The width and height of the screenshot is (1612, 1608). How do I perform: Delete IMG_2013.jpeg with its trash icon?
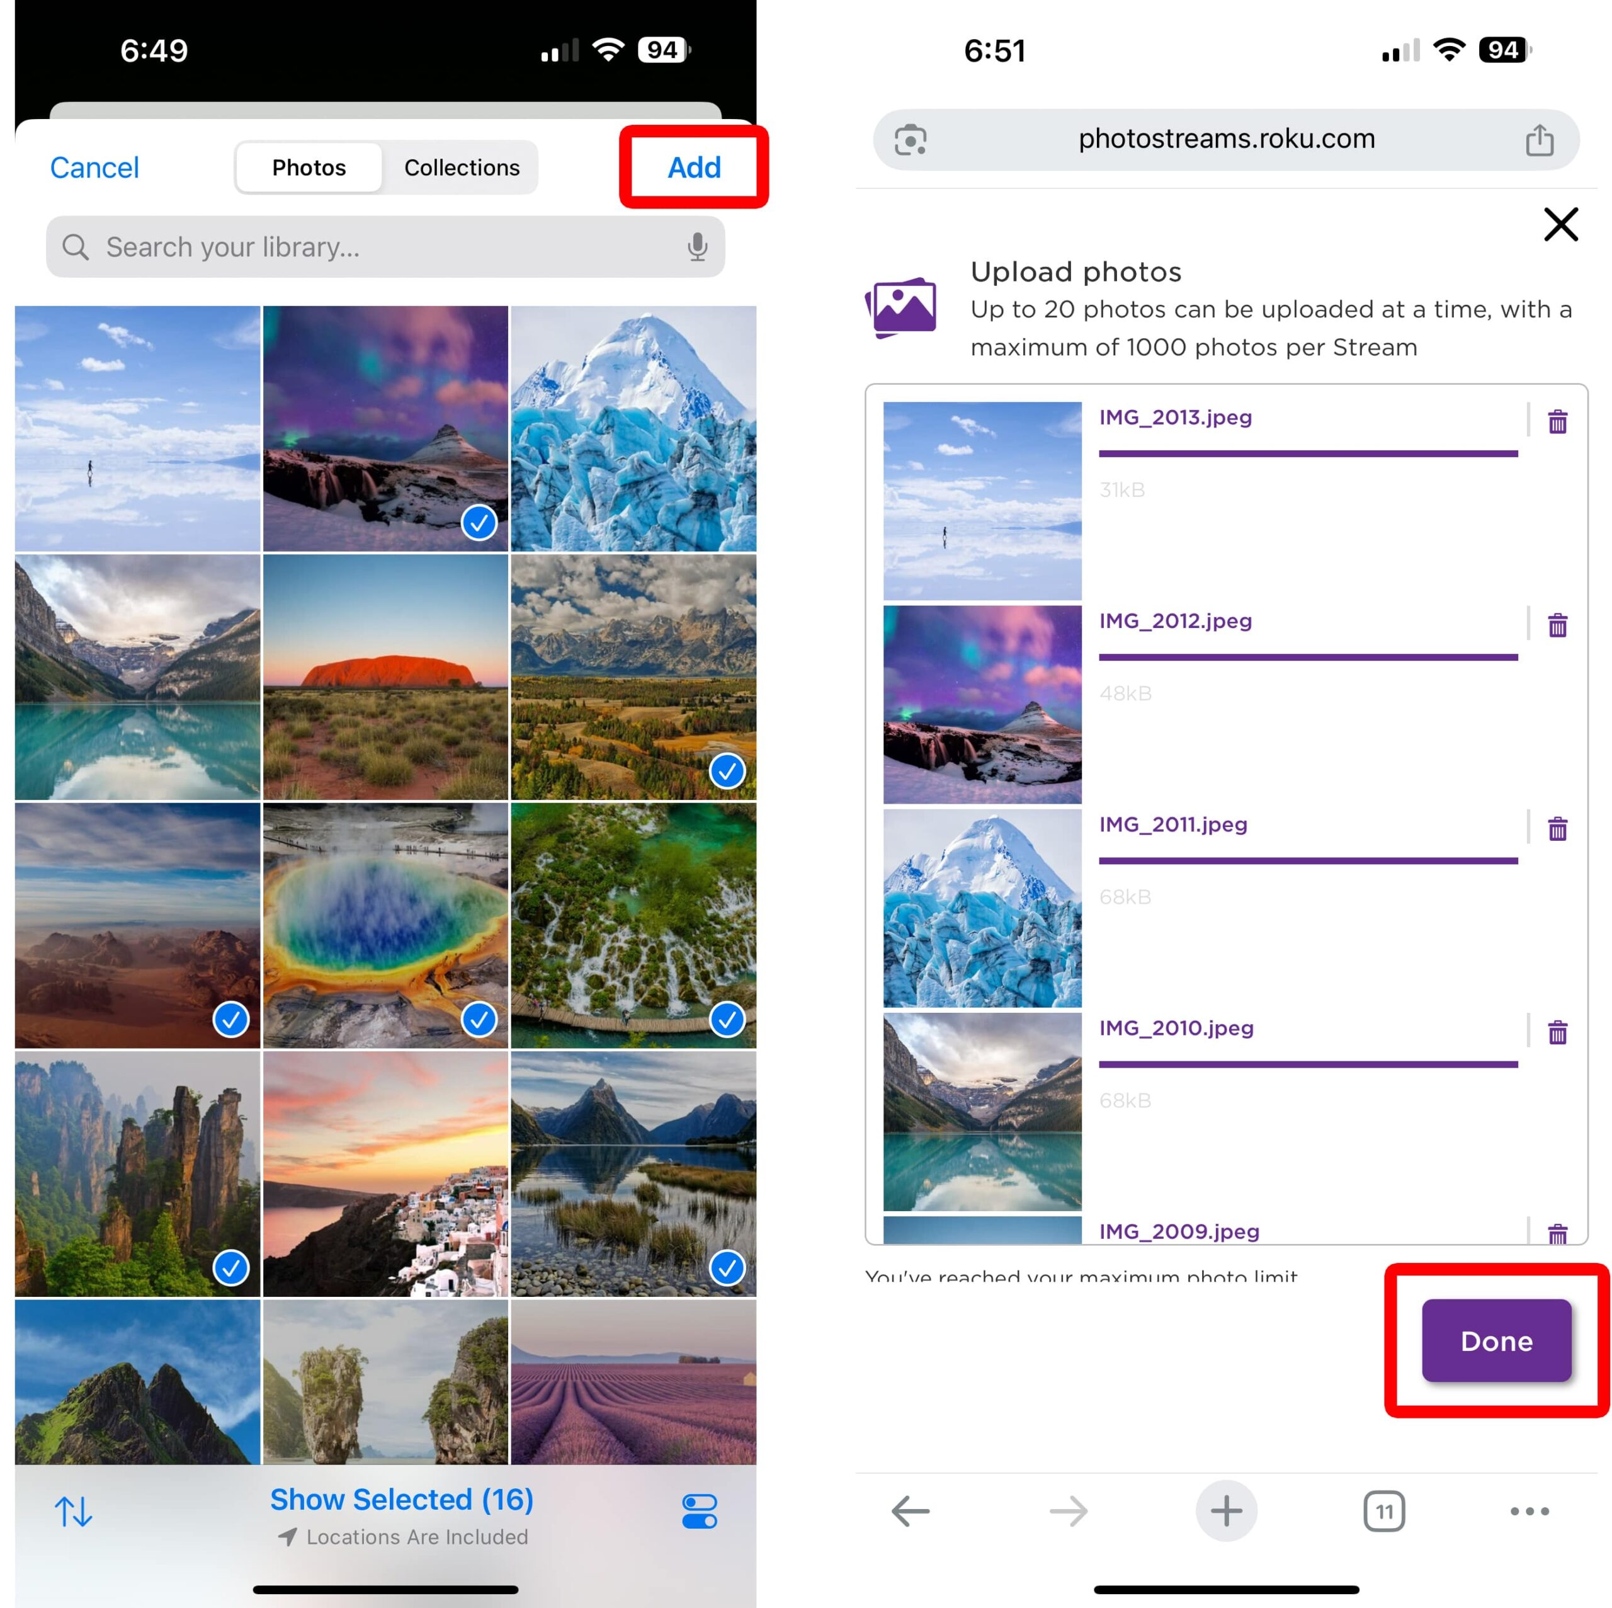1556,421
